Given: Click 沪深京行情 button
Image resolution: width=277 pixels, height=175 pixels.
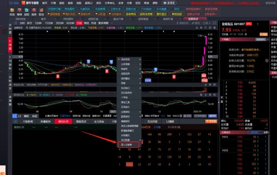Looking at the screenshot, I should point(54,9).
